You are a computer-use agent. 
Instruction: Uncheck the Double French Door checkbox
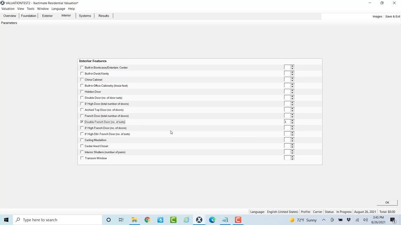[82, 122]
